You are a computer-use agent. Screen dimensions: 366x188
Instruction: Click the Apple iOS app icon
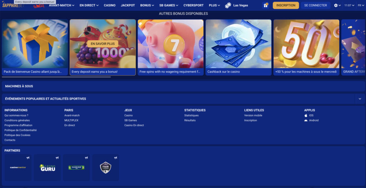[x=306, y=115]
